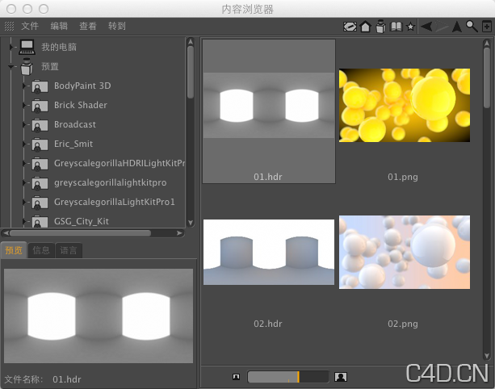
Task: Click the 02.png file name label
Action: point(403,324)
